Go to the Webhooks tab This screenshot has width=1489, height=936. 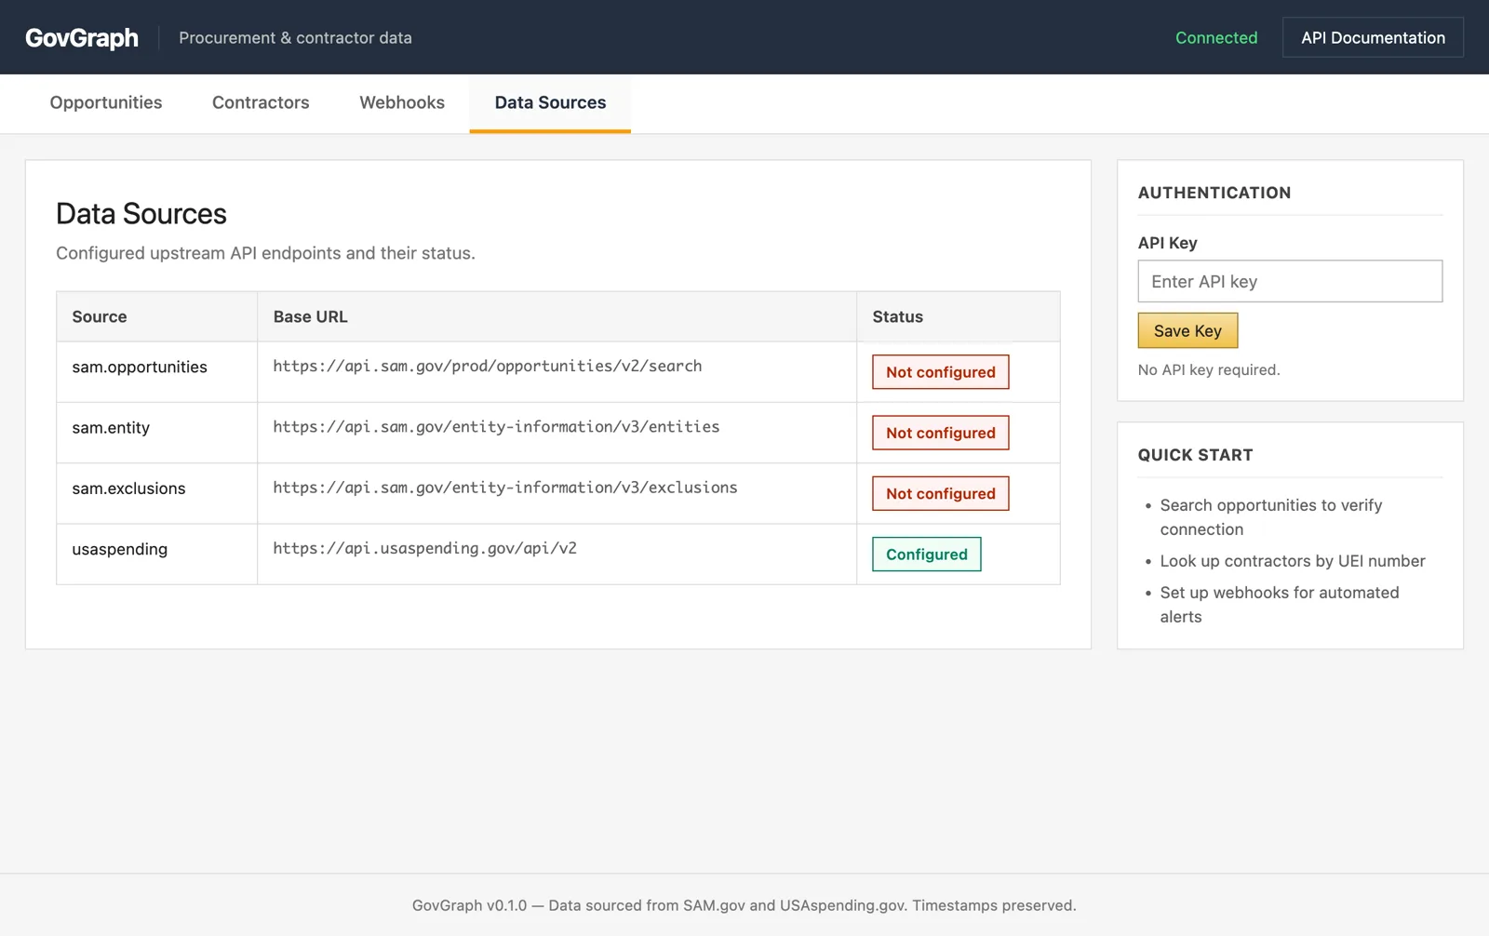(402, 103)
